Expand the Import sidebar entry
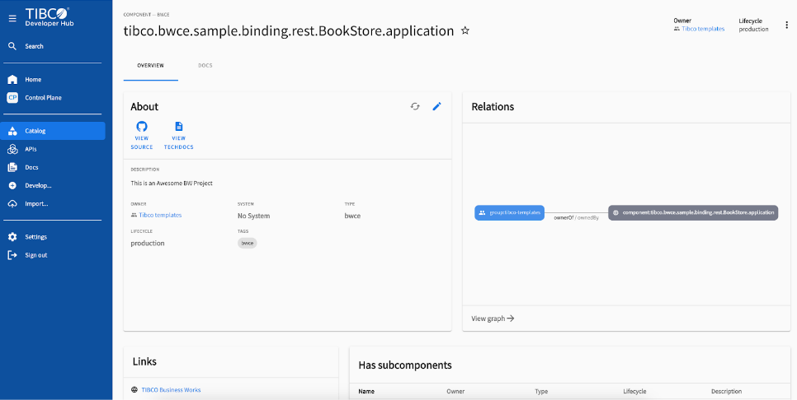The width and height of the screenshot is (797, 400). [36, 203]
